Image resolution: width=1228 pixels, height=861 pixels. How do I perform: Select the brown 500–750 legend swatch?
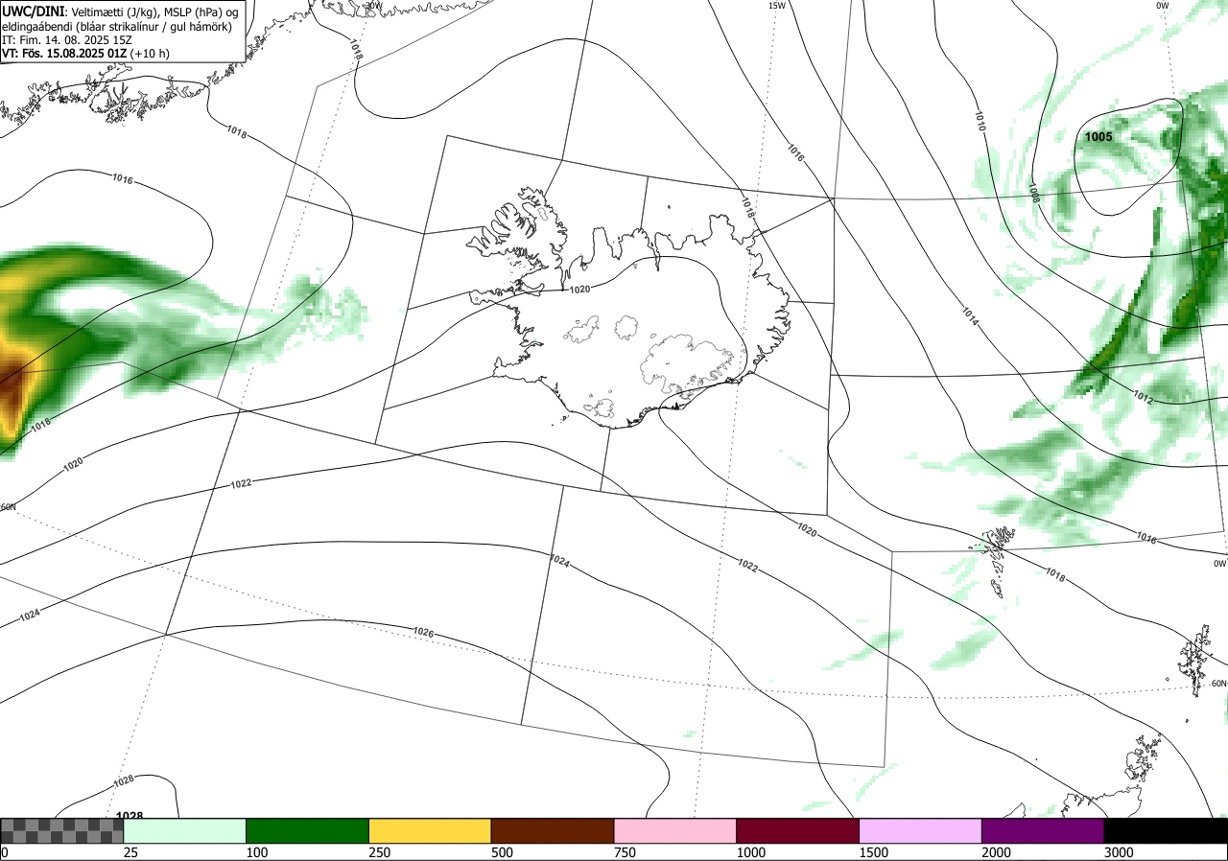click(x=553, y=830)
